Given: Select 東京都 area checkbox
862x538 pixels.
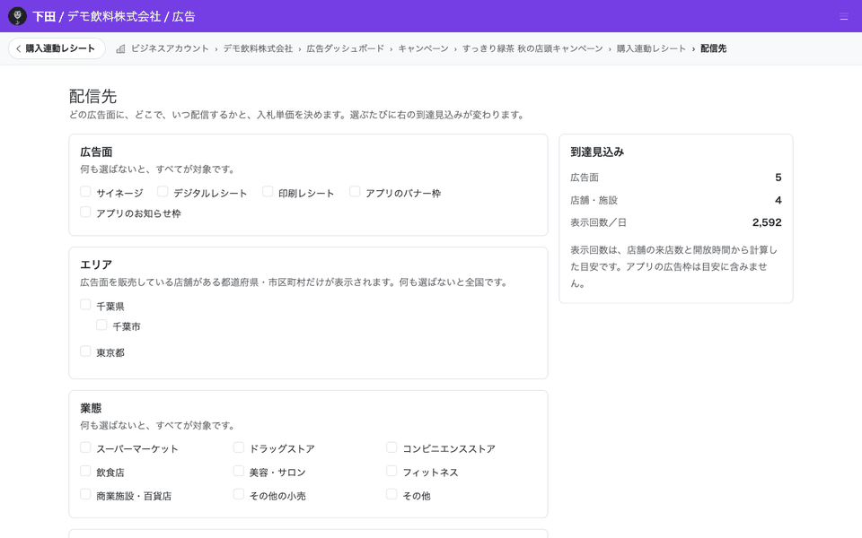Looking at the screenshot, I should 85,351.
